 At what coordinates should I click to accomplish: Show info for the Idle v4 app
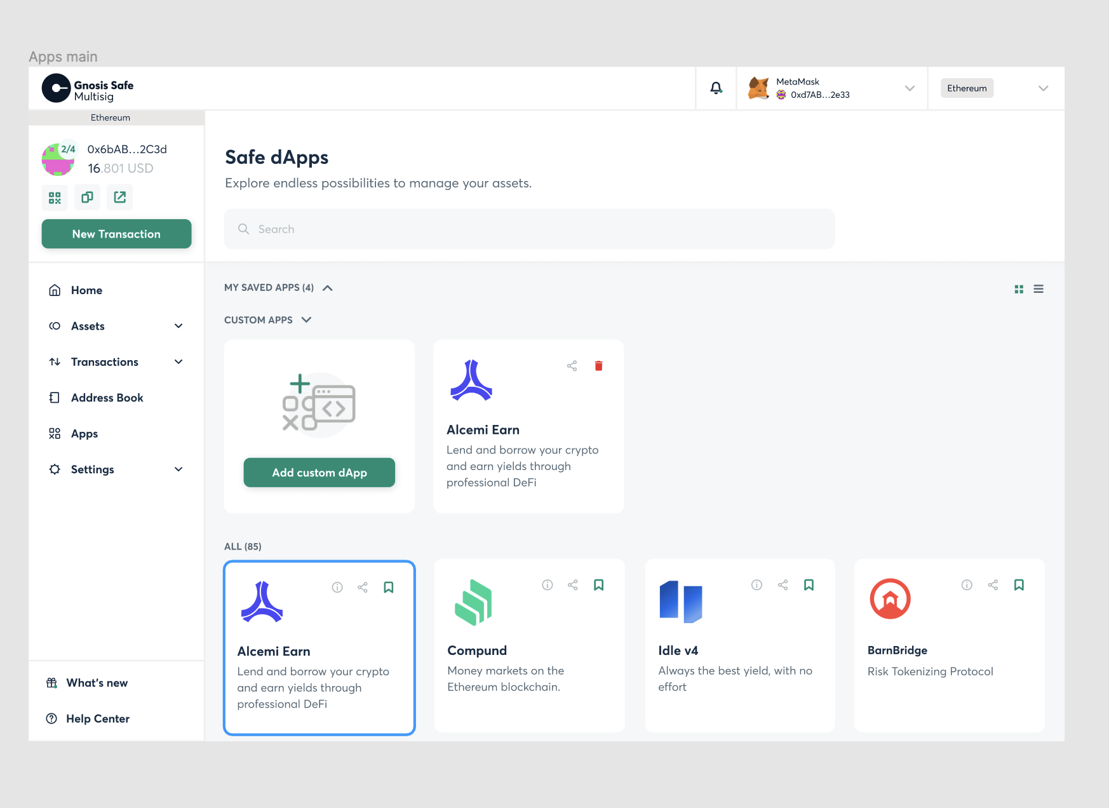click(756, 585)
